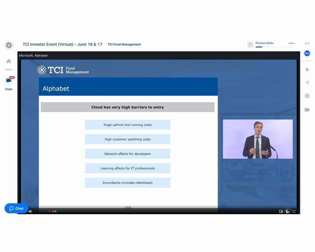Click the paper plane messages icon
The image size is (315, 252).
pyautogui.click(x=307, y=83)
